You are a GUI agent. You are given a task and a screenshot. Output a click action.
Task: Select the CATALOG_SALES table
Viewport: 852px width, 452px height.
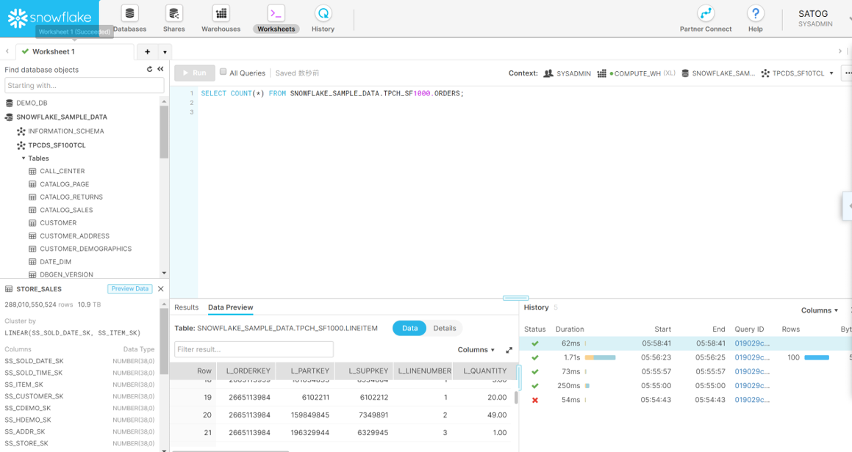(x=66, y=210)
